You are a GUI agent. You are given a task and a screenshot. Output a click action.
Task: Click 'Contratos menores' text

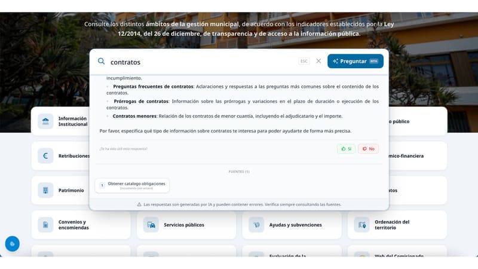point(134,116)
